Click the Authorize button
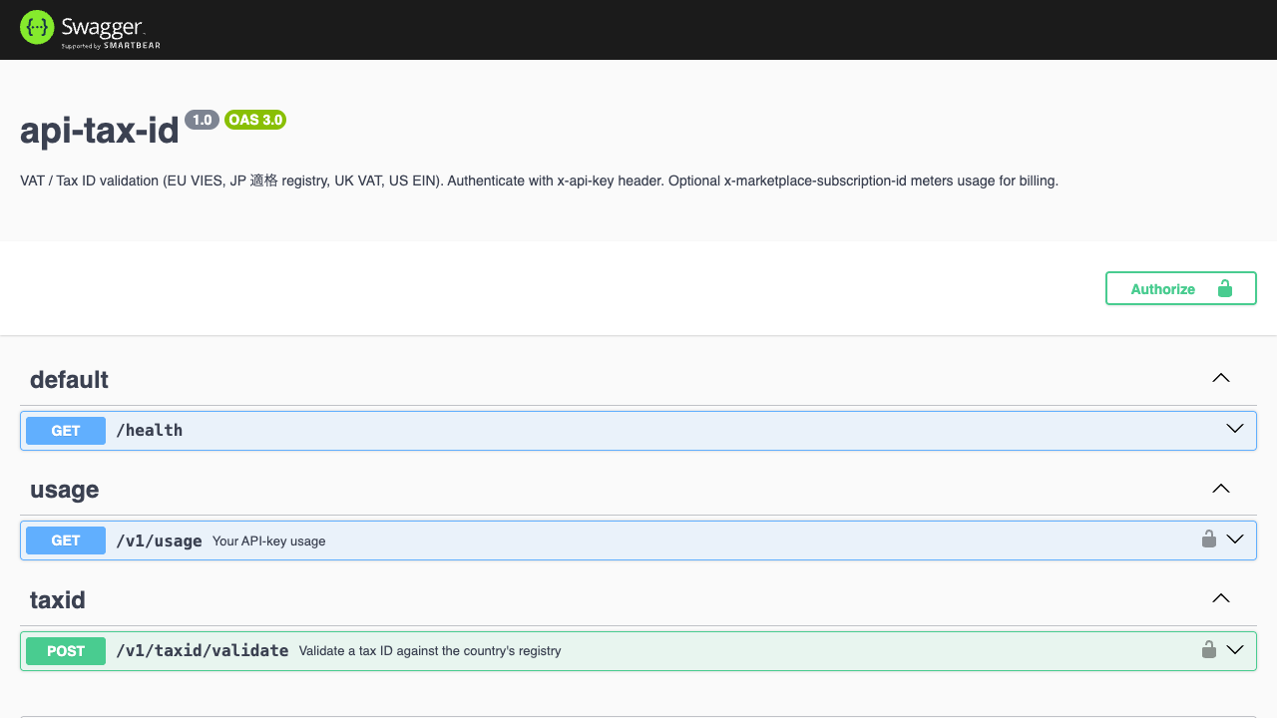Image resolution: width=1277 pixels, height=718 pixels. [1180, 288]
